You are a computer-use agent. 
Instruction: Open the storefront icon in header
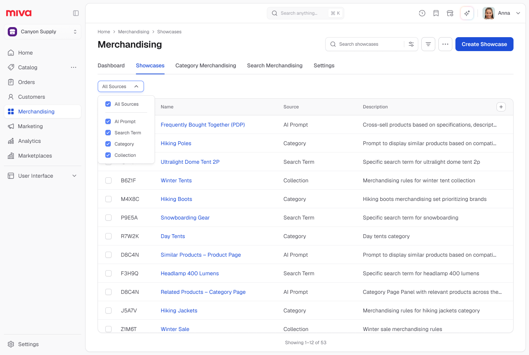click(450, 13)
